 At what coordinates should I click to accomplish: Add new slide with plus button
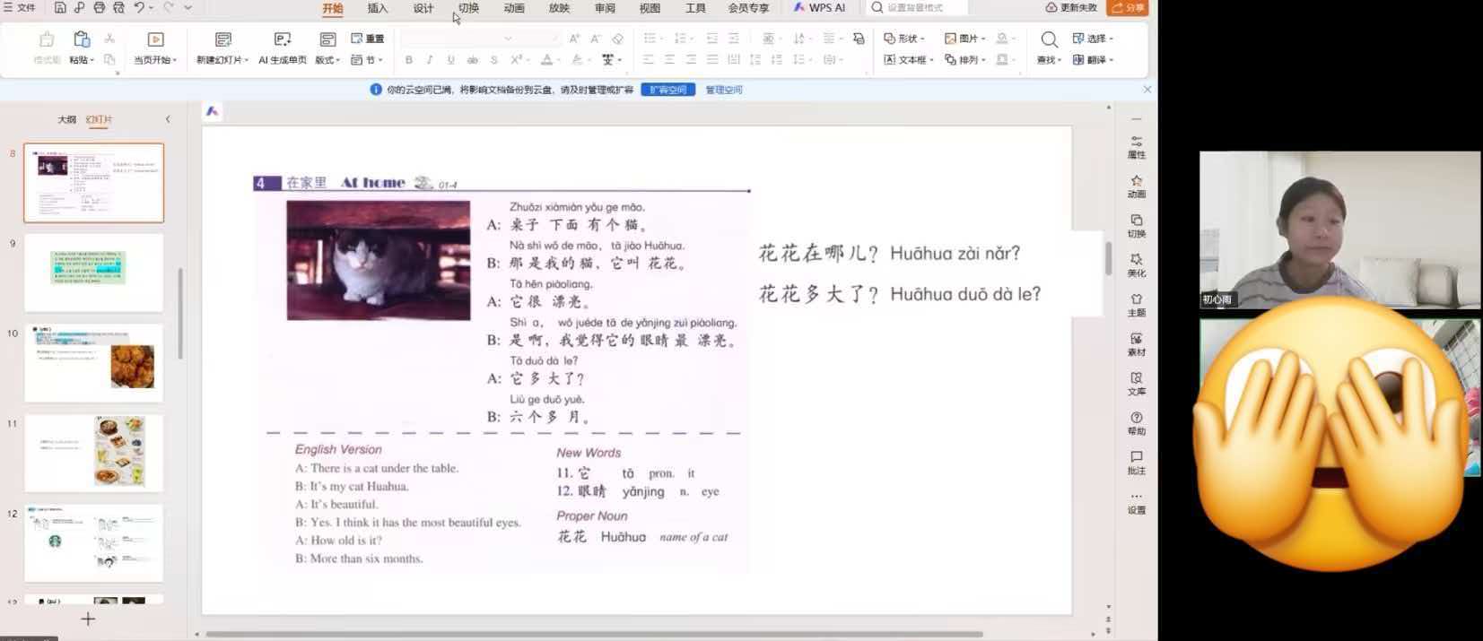click(88, 619)
